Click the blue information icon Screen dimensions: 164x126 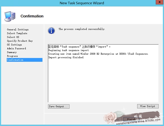pos(51,31)
